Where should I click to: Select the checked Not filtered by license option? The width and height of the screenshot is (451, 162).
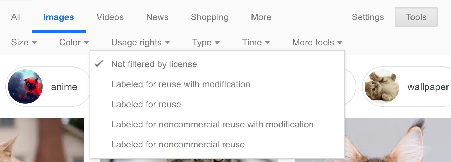154,64
